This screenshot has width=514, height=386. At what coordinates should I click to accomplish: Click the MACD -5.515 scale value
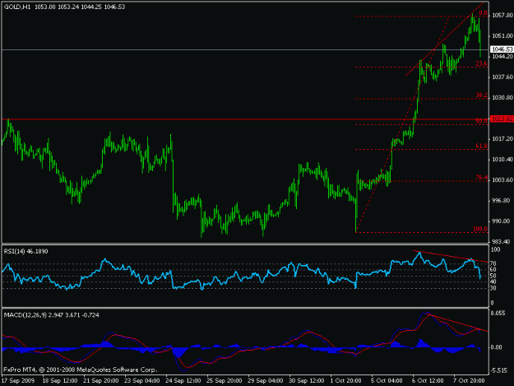pyautogui.click(x=499, y=370)
